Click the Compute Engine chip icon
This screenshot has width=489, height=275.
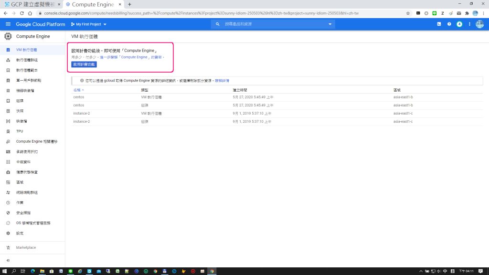pyautogui.click(x=8, y=36)
